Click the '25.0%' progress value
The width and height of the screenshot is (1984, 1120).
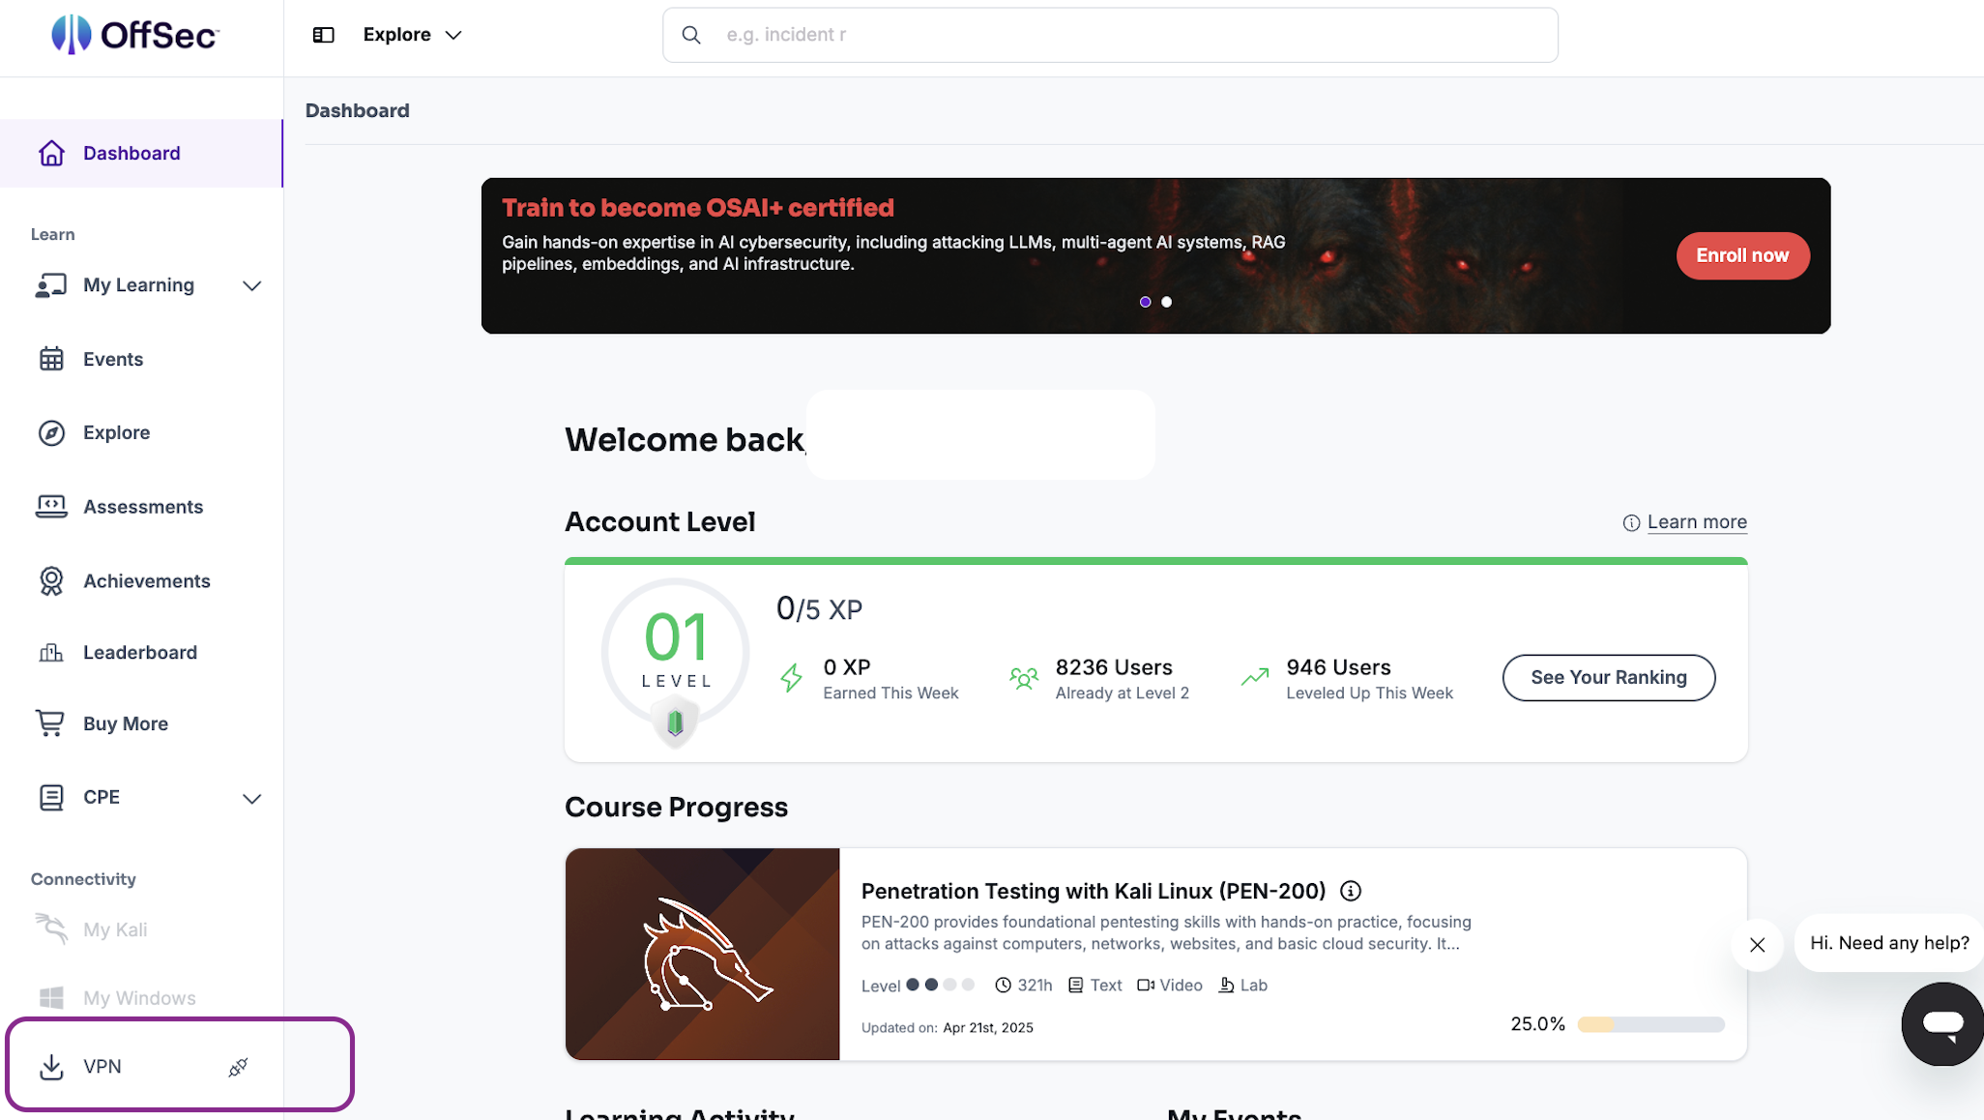click(1537, 1024)
